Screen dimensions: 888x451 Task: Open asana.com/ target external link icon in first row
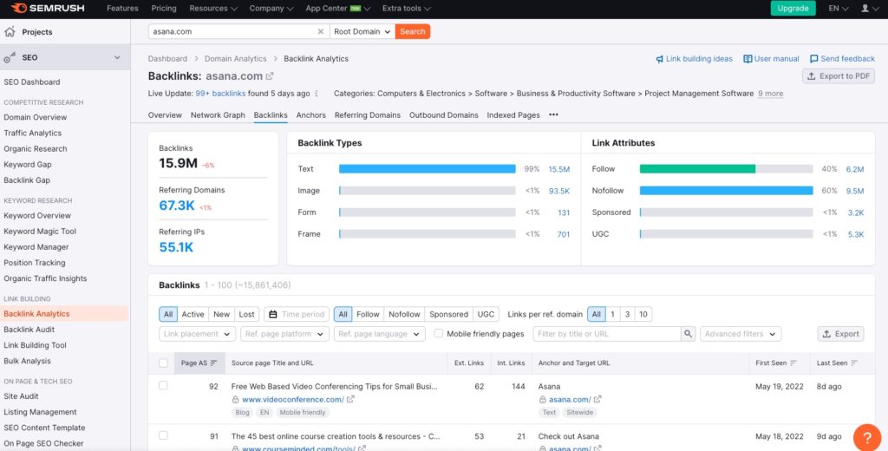(x=597, y=400)
